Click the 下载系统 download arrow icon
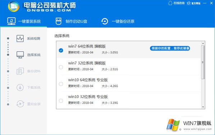This screenshot has height=135, width=215. (x=20, y=87)
